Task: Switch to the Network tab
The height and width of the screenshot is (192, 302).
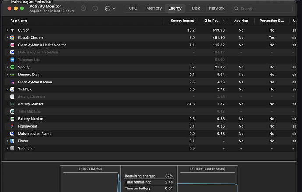Action: click(x=217, y=8)
